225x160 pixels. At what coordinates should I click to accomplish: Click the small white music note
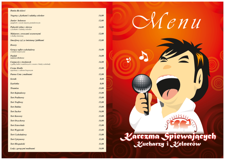128,60
